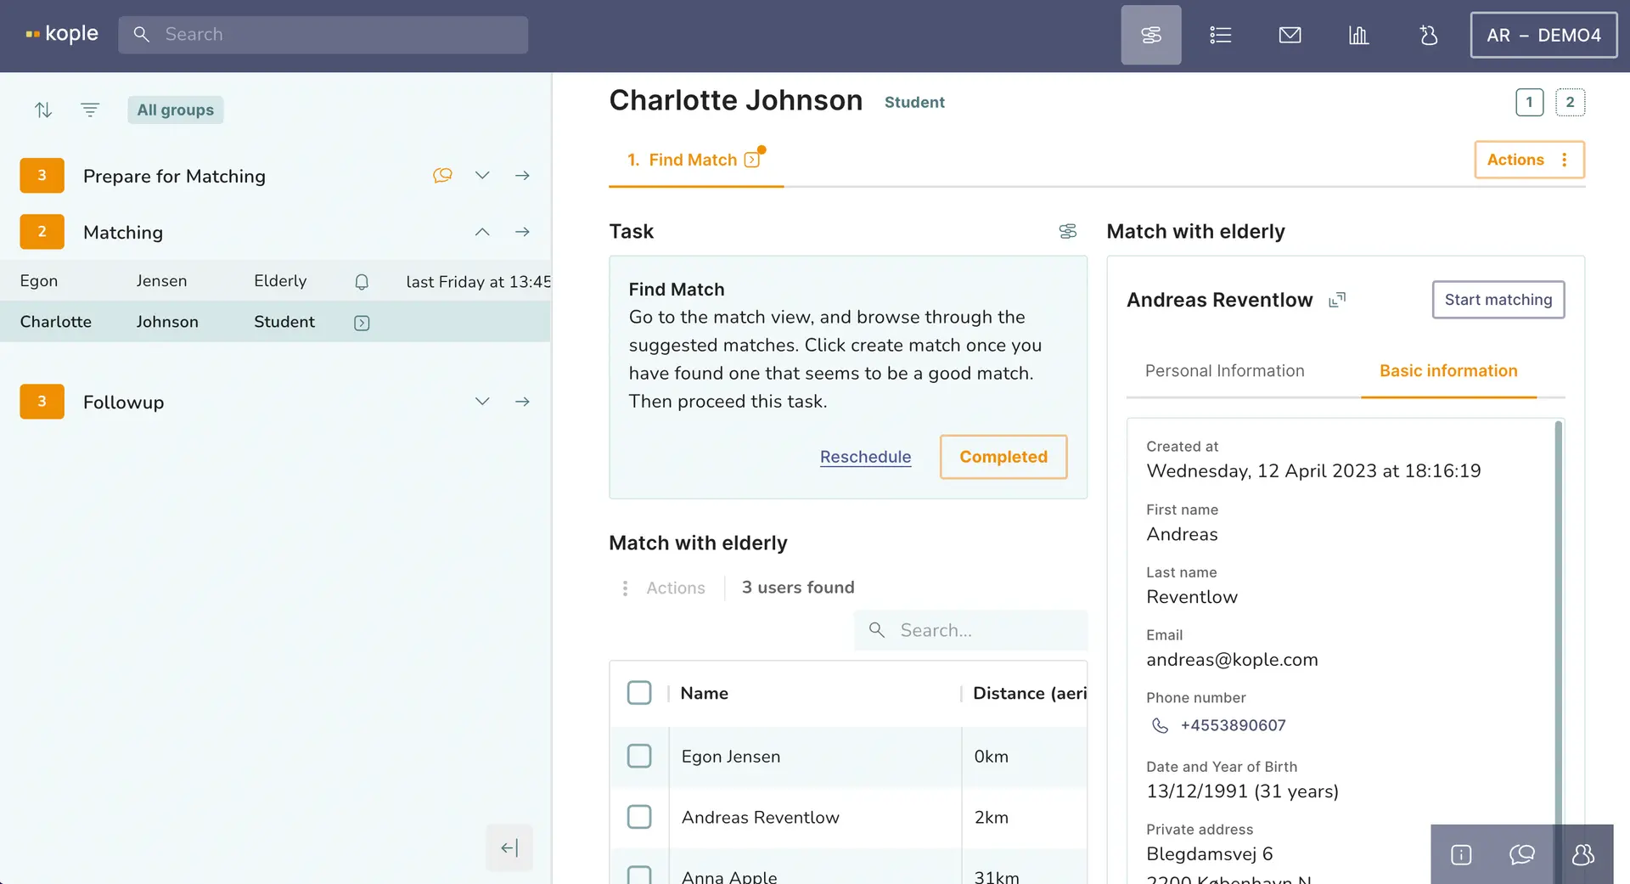Open the All groups filter
The width and height of the screenshot is (1630, 884).
[x=176, y=110]
